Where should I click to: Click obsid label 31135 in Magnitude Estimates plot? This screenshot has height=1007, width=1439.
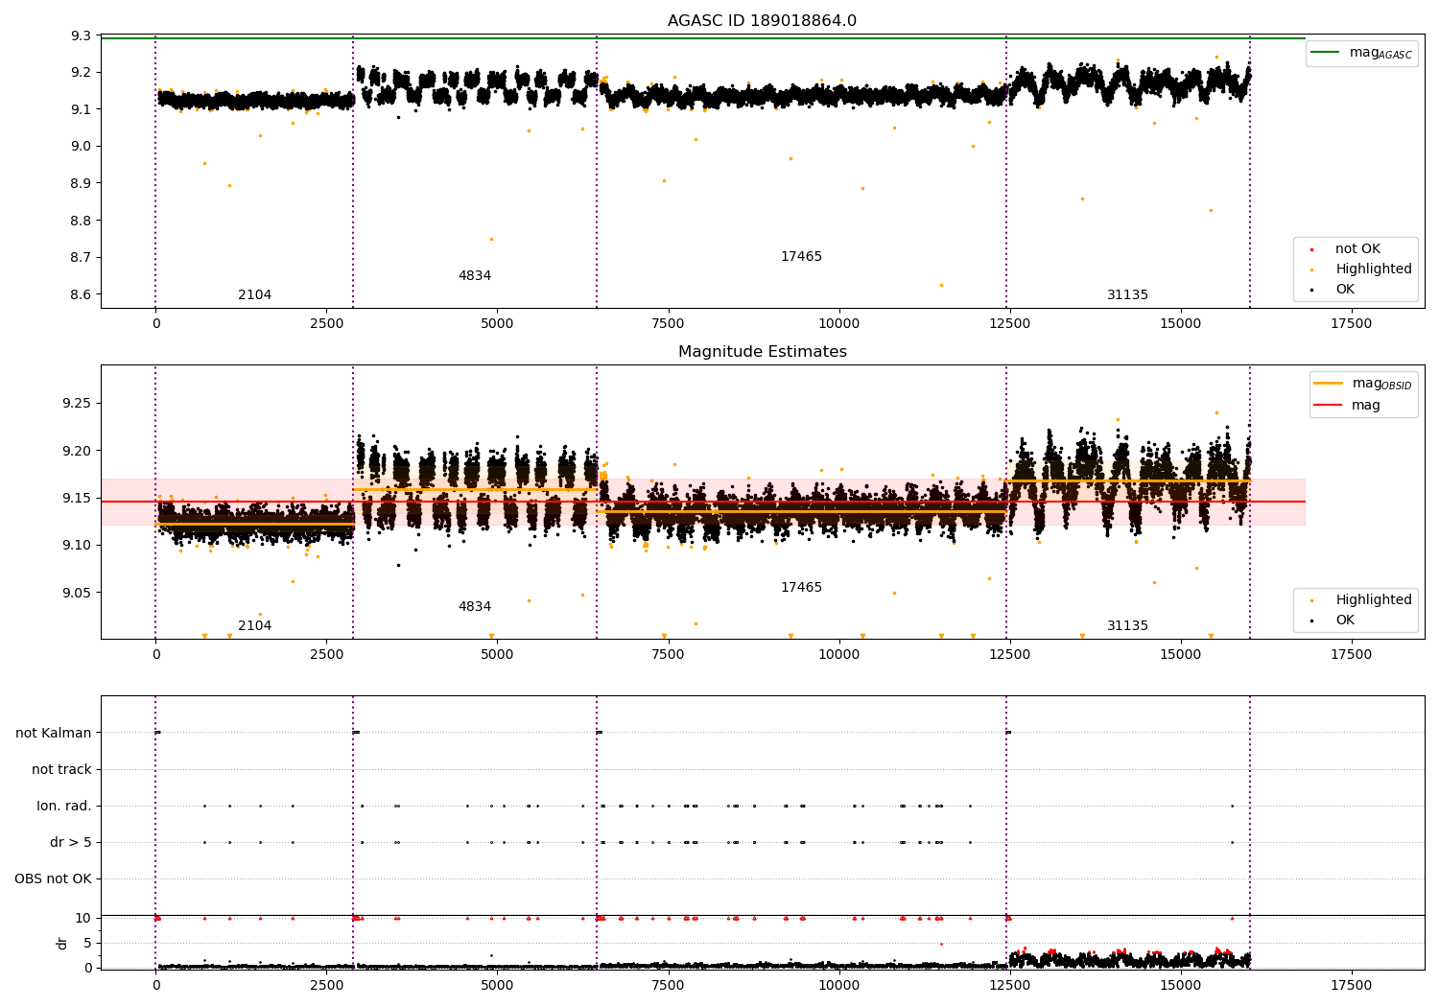[1127, 626]
